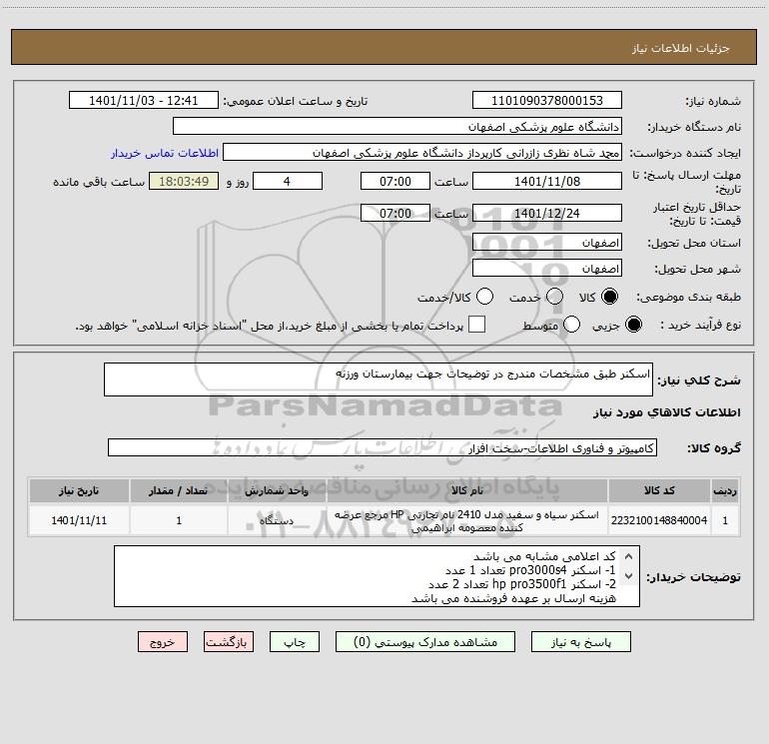
Task: Open attached documents viewer button
Action: (425, 642)
